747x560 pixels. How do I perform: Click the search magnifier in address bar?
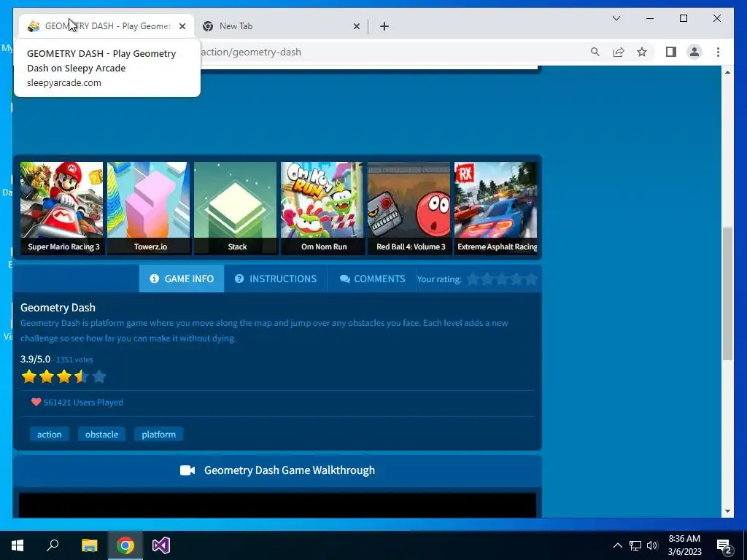595,52
